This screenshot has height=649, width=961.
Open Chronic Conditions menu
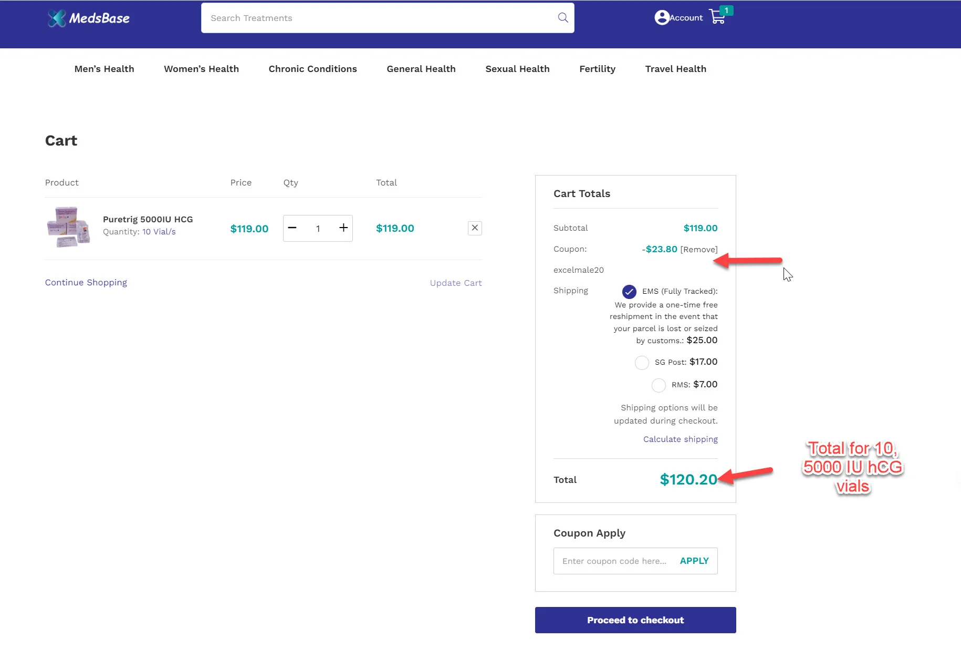[312, 69]
